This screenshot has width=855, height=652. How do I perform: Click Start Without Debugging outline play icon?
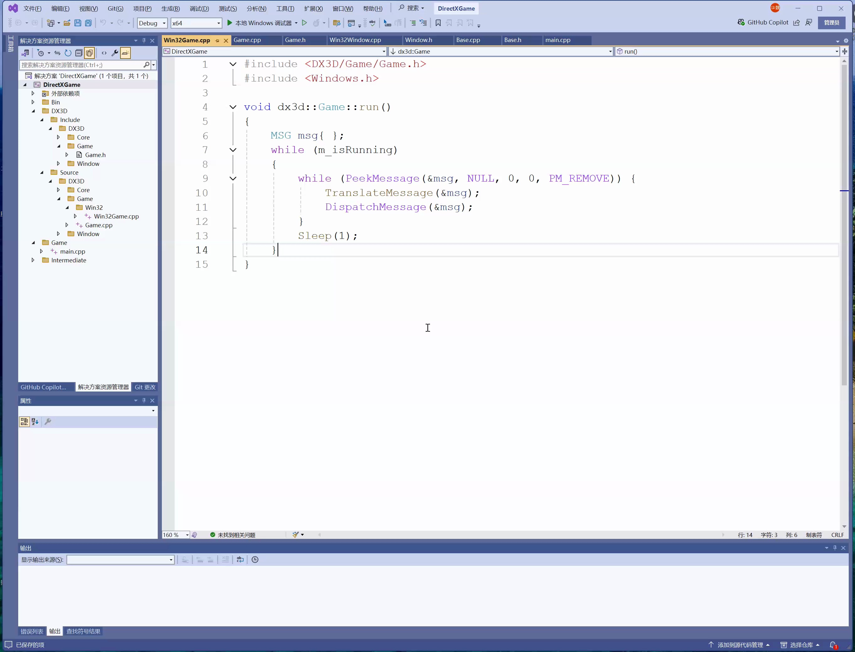[x=305, y=23]
